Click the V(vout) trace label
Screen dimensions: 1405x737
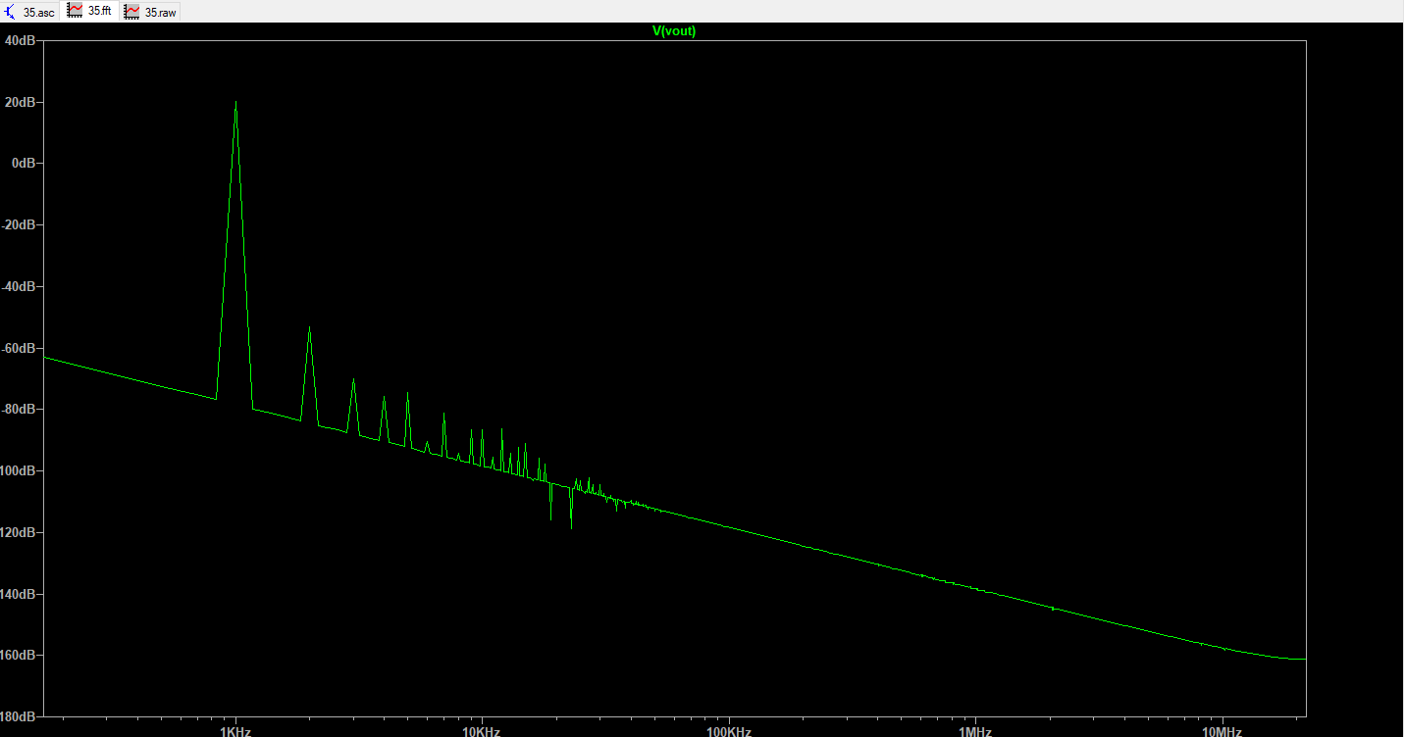(674, 31)
